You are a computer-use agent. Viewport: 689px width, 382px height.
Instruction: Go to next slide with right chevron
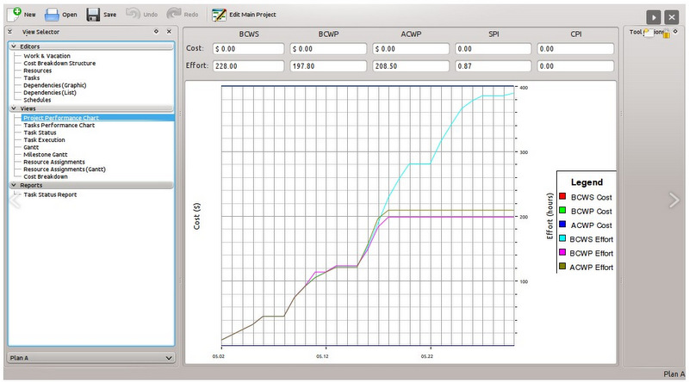[x=674, y=200]
